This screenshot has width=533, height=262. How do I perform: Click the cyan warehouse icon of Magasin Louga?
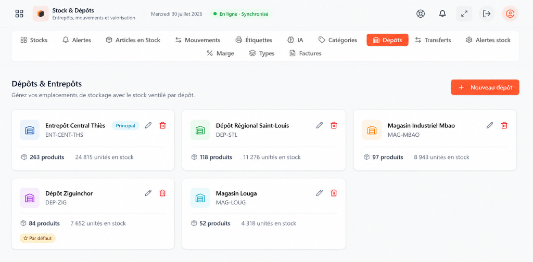click(x=200, y=198)
